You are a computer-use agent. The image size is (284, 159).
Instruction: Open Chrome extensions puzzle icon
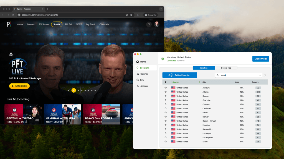[138, 15]
